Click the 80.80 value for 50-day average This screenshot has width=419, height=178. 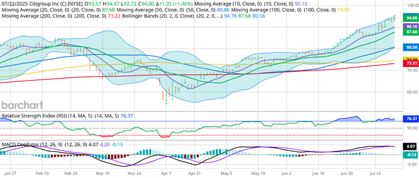(x=223, y=10)
